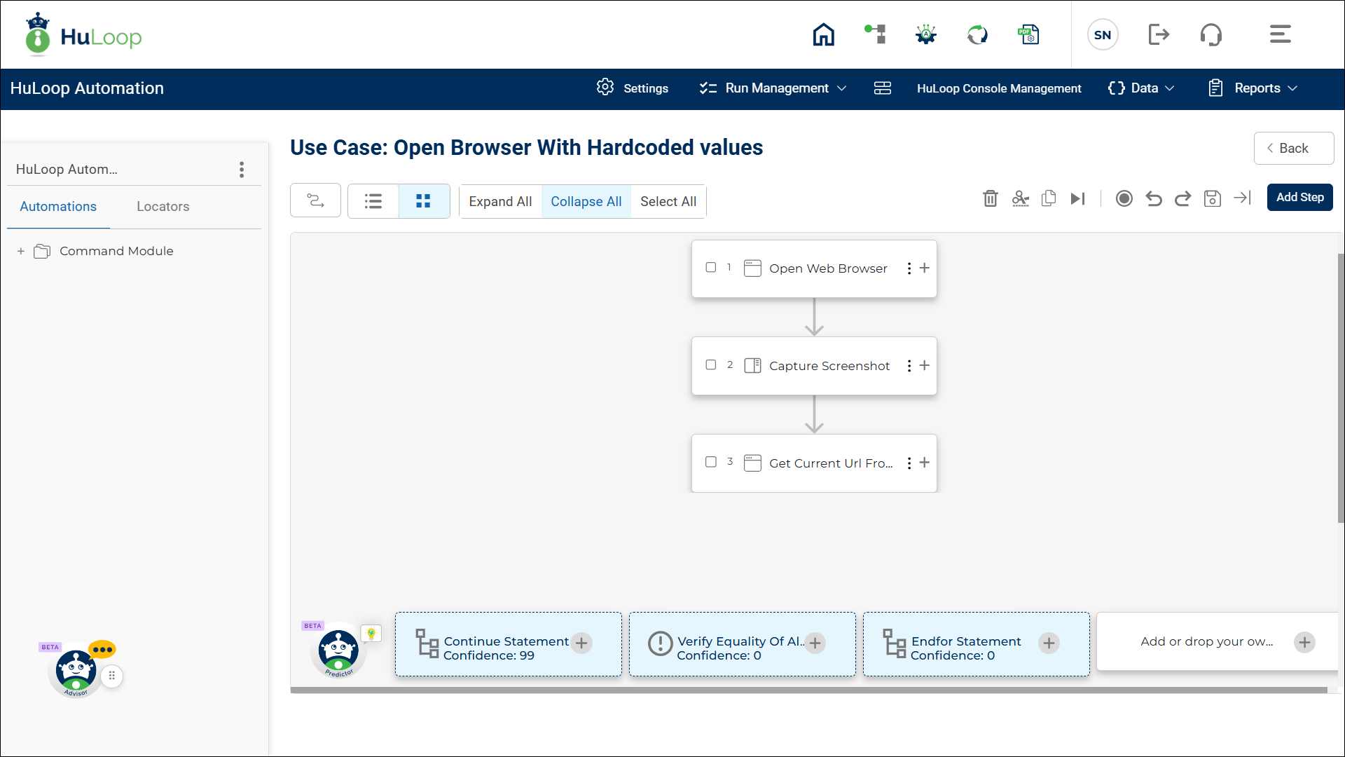Click the headset support icon

pyautogui.click(x=1210, y=34)
